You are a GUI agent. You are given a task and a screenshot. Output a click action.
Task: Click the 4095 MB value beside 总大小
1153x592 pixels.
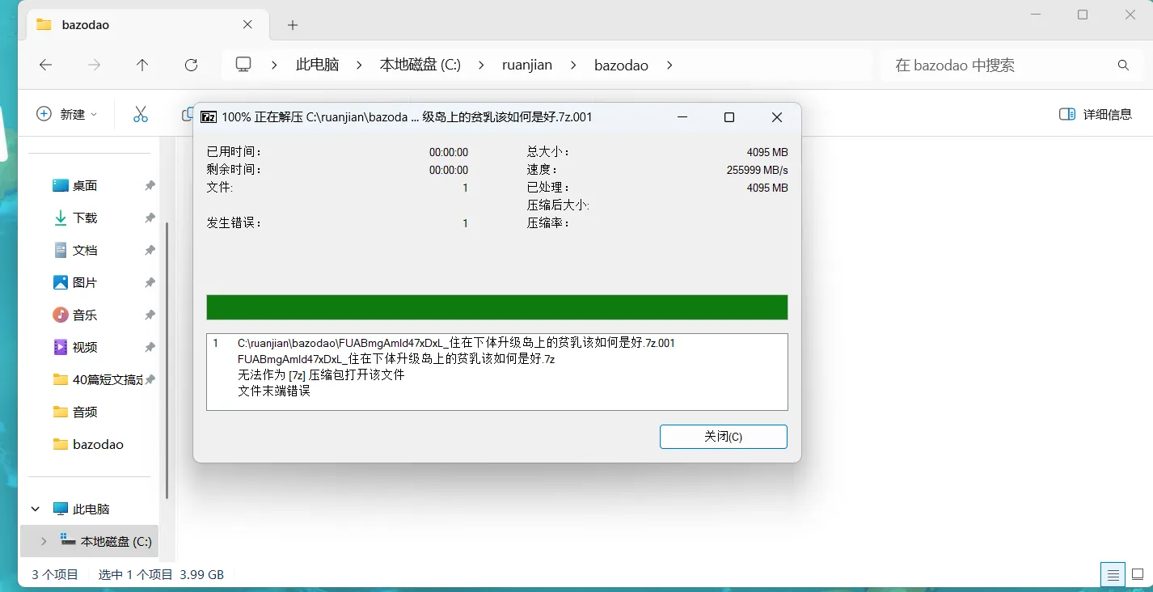(767, 152)
